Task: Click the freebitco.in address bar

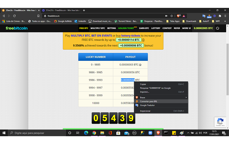Action: click(x=102, y=16)
